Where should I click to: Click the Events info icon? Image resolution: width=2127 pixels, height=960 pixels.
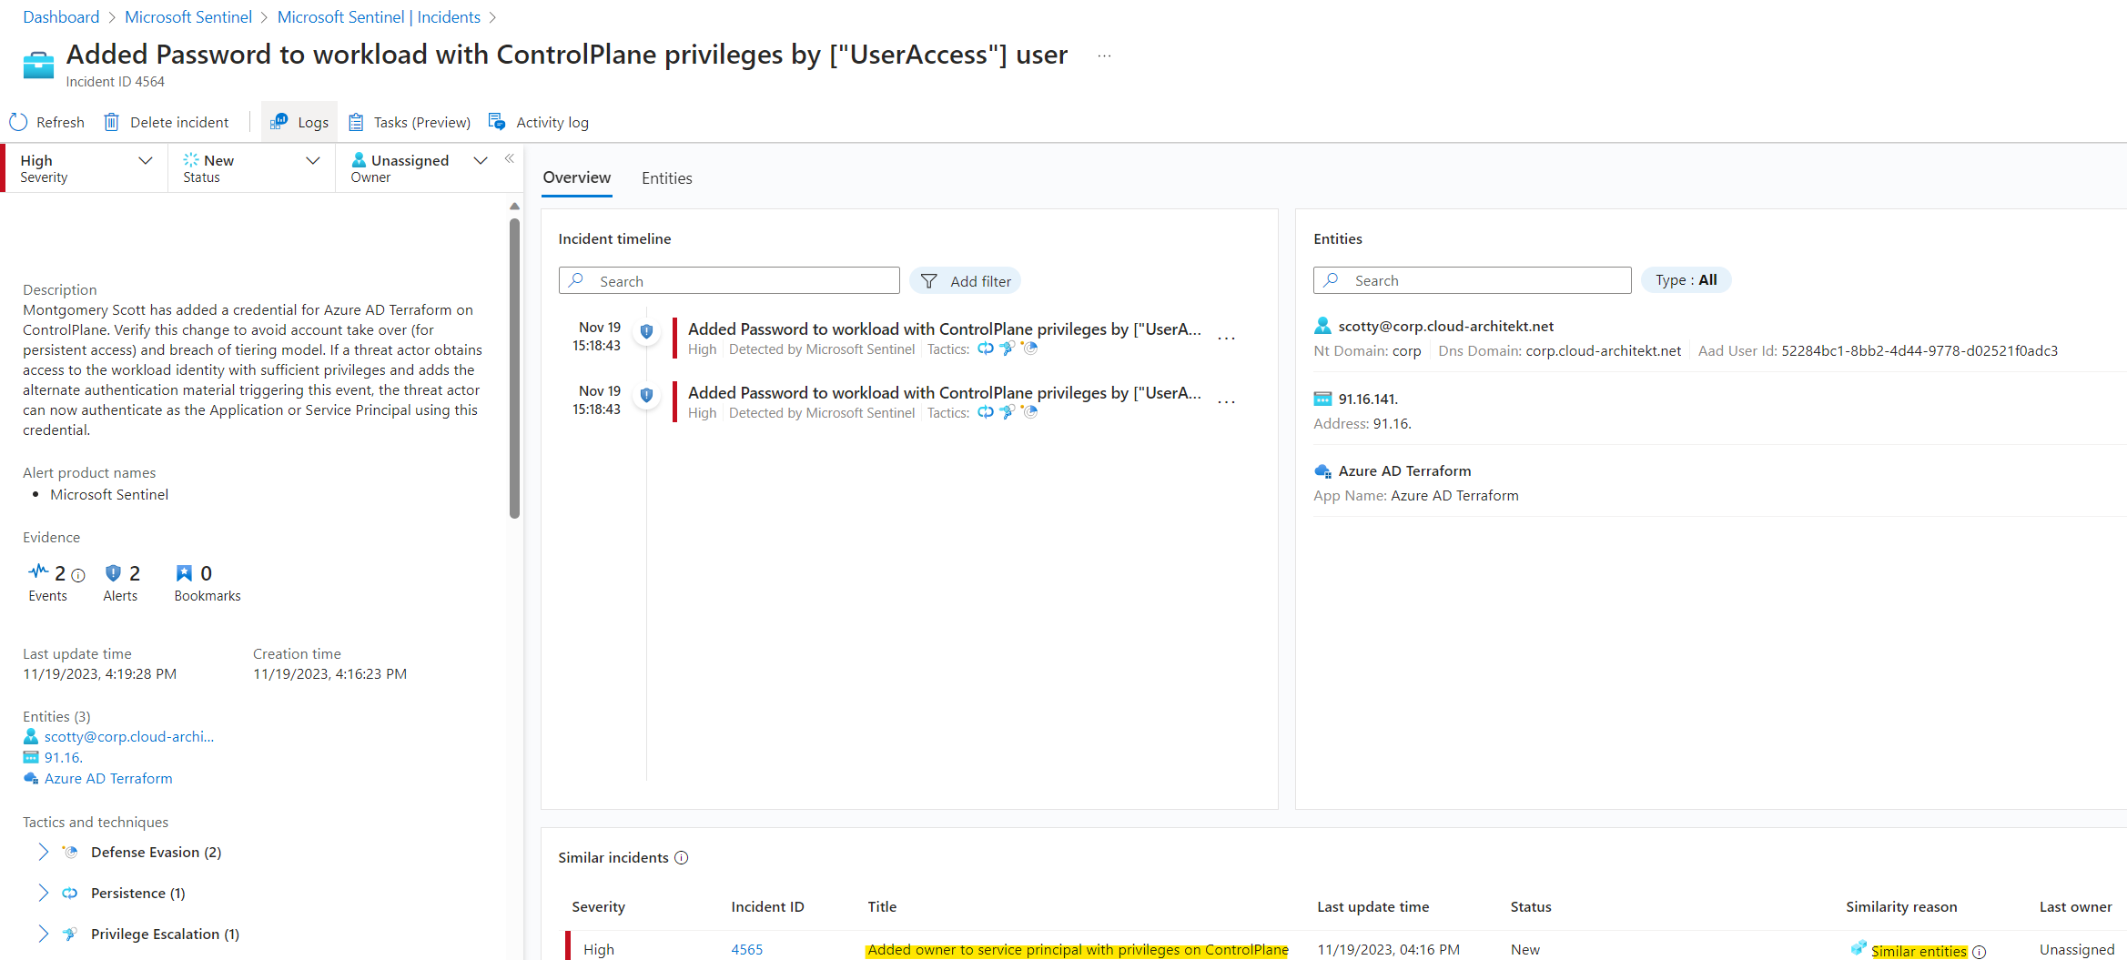pyautogui.click(x=78, y=575)
